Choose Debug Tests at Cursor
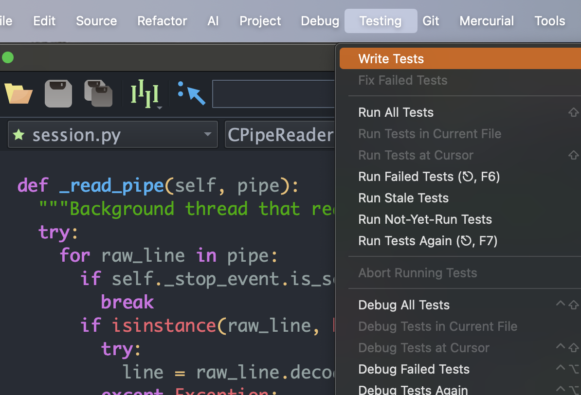Screen dimensions: 581x395 pyautogui.click(x=460, y=348)
